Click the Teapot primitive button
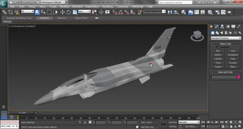The width and height of the screenshot is (243, 129). click(218, 67)
